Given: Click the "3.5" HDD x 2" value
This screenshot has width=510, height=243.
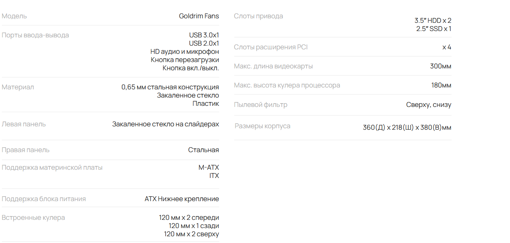Looking at the screenshot, I should coord(433,21).
